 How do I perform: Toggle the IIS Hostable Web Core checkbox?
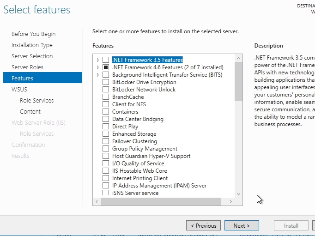click(x=106, y=171)
